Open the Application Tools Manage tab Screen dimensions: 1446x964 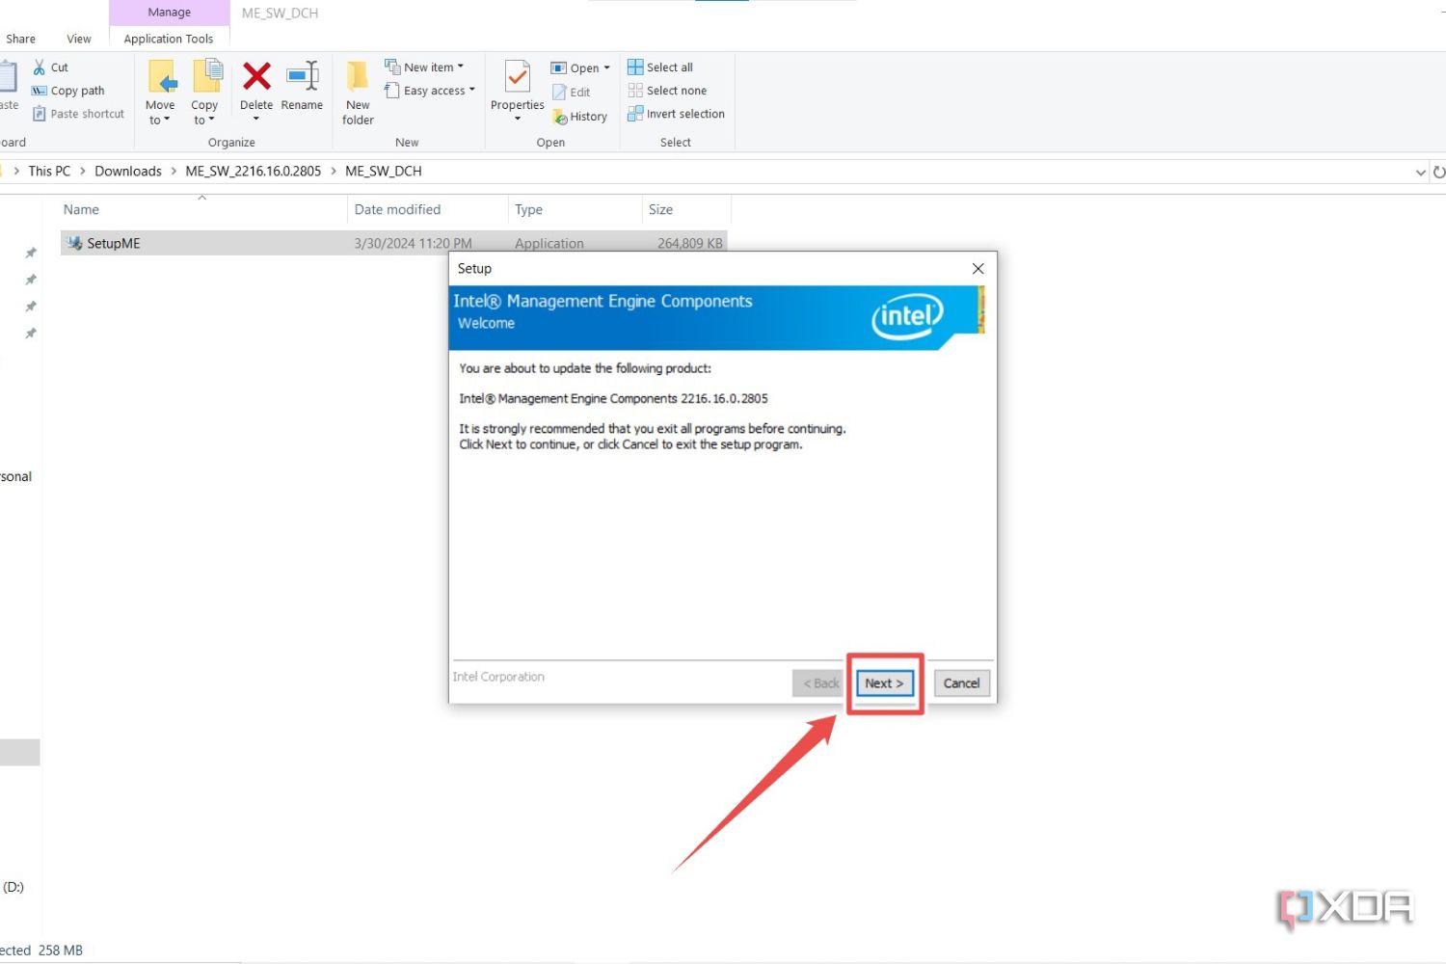169,13
